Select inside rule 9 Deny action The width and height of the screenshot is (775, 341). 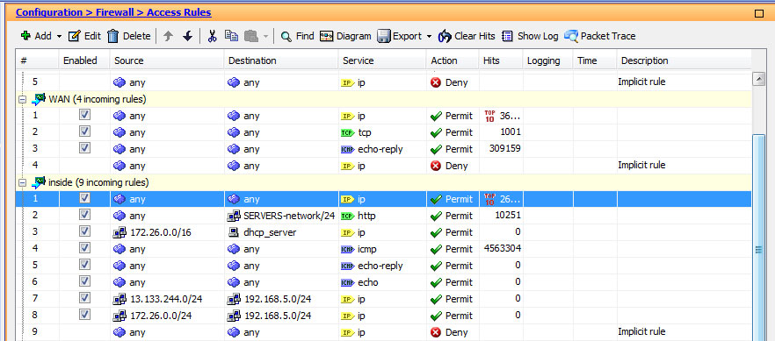(x=453, y=332)
